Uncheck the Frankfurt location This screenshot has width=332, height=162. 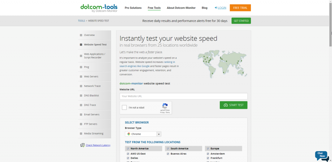tap(208, 158)
